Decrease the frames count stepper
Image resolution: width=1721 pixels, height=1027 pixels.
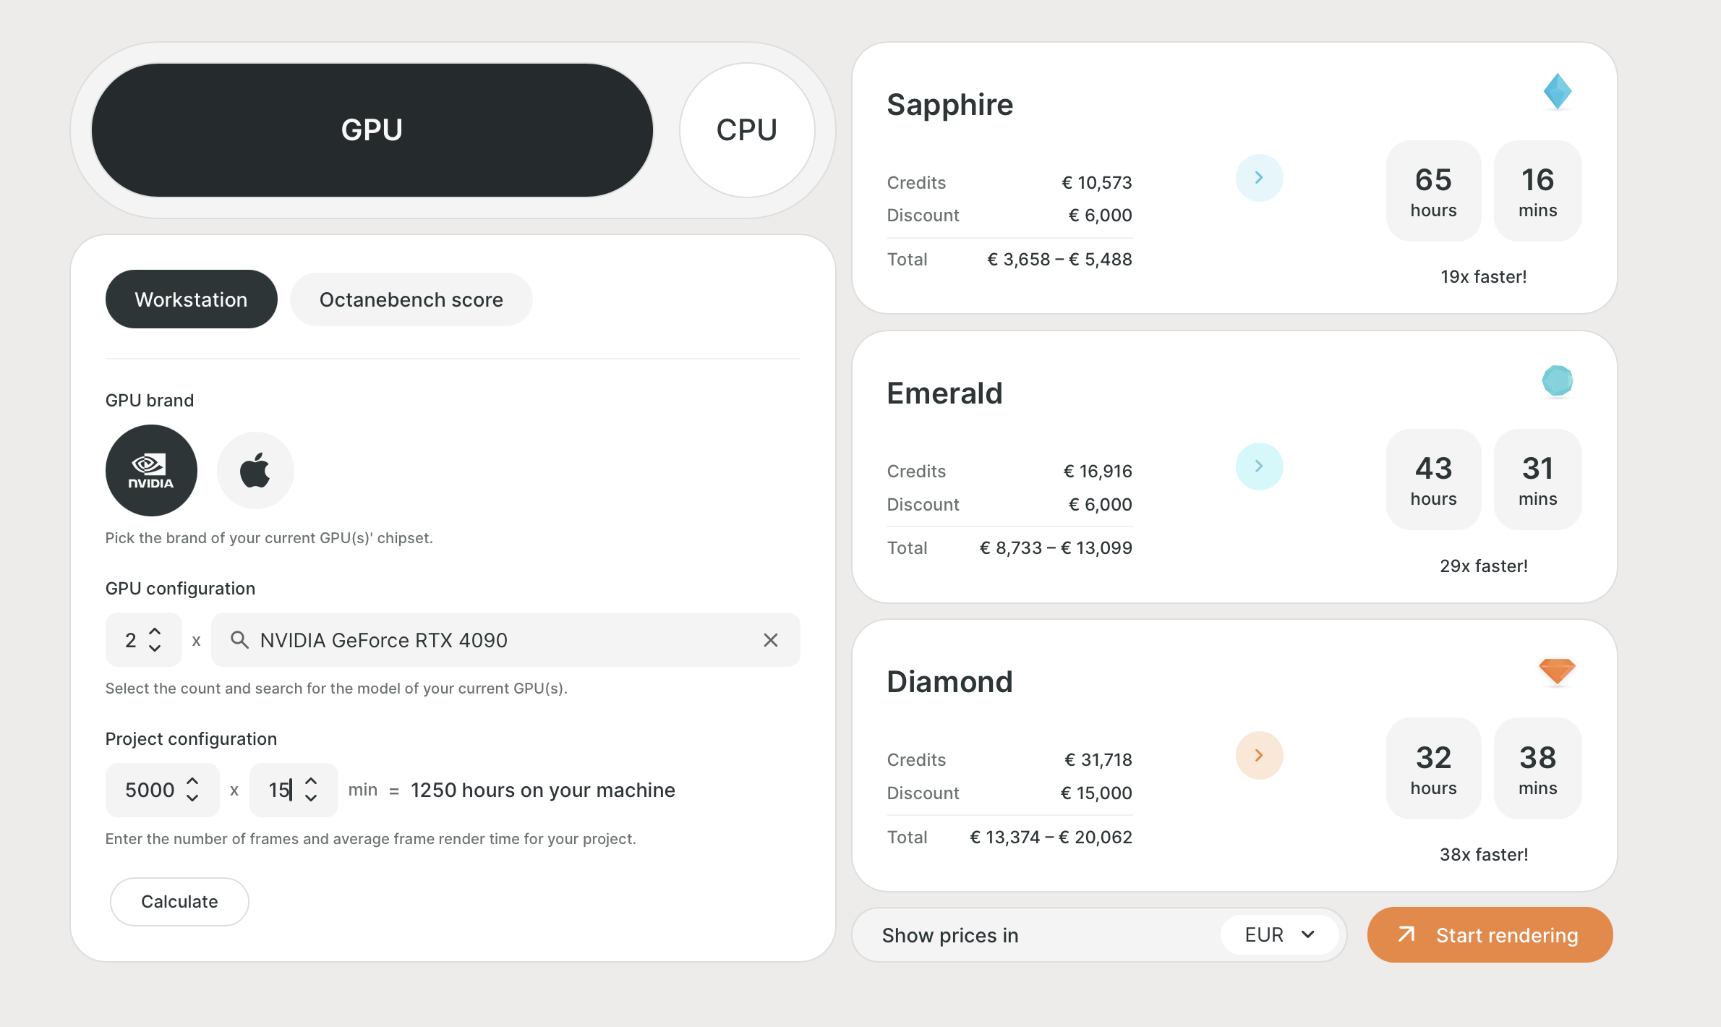pyautogui.click(x=192, y=798)
